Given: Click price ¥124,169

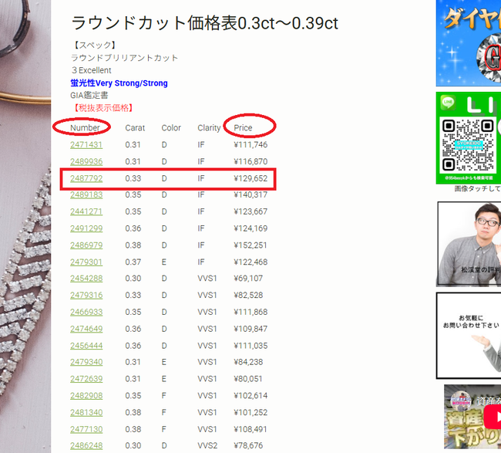Looking at the screenshot, I should pos(250,228).
